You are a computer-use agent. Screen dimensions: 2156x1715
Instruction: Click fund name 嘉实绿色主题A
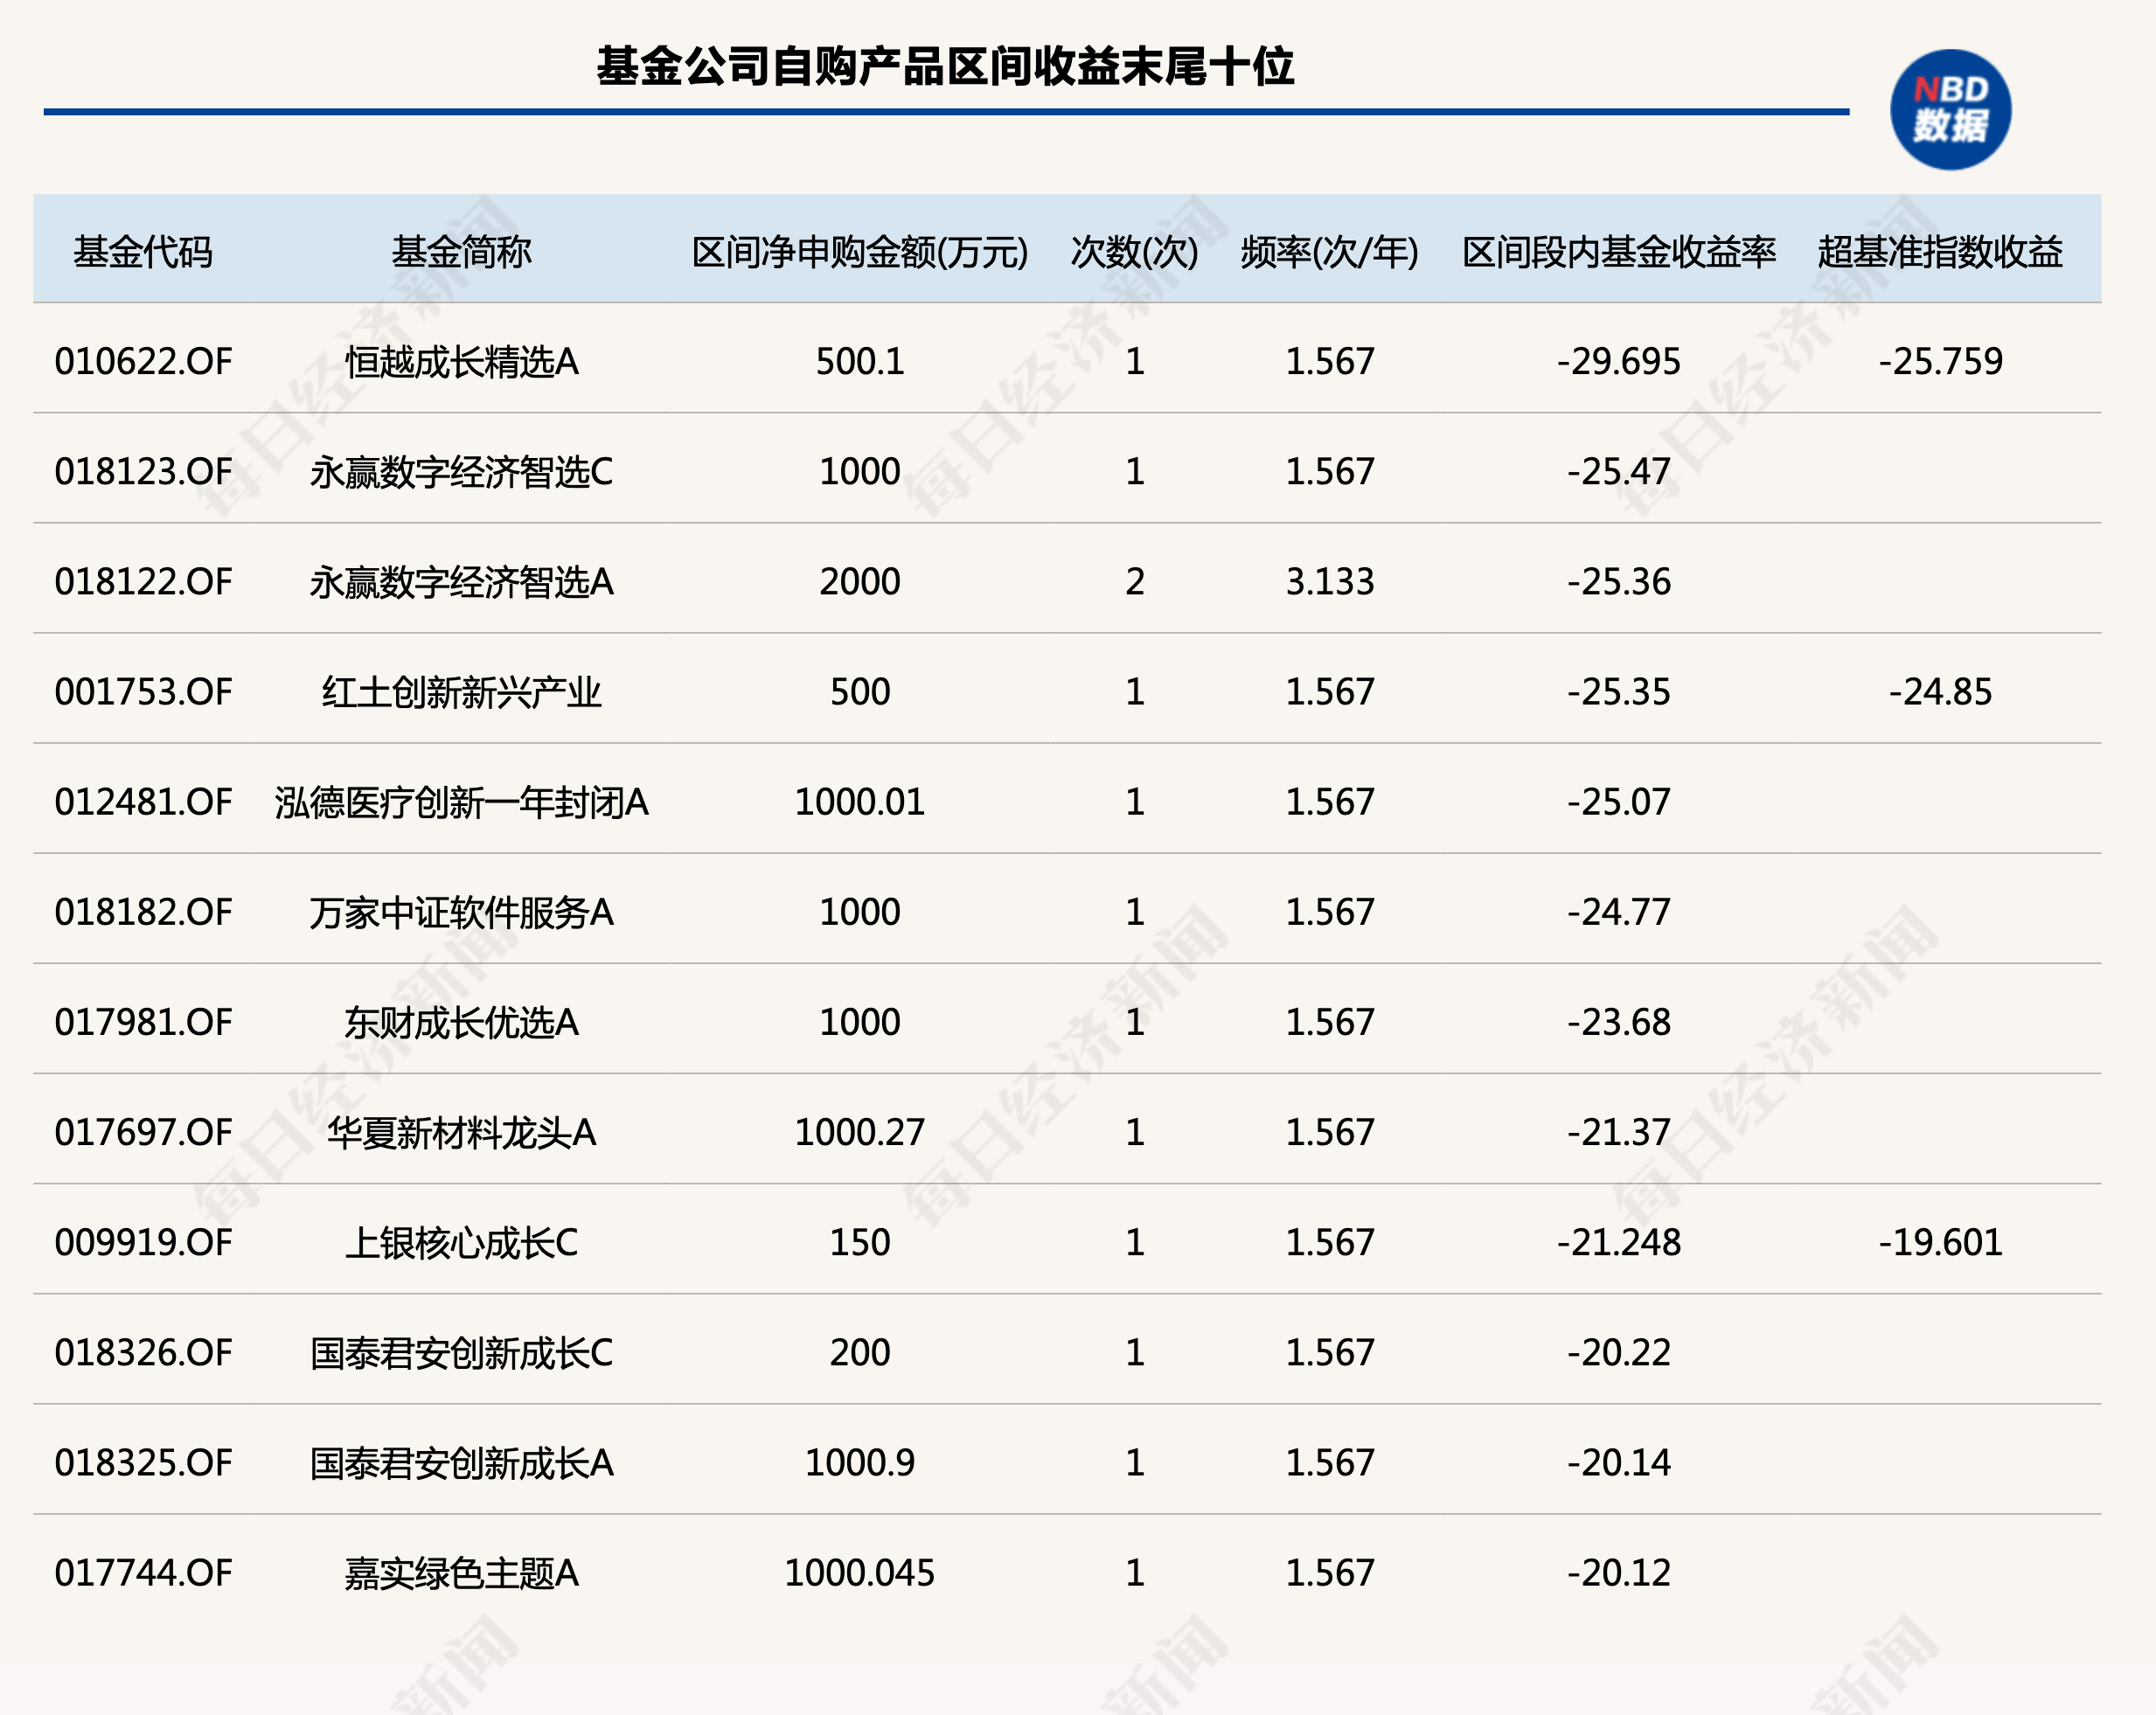461,1573
